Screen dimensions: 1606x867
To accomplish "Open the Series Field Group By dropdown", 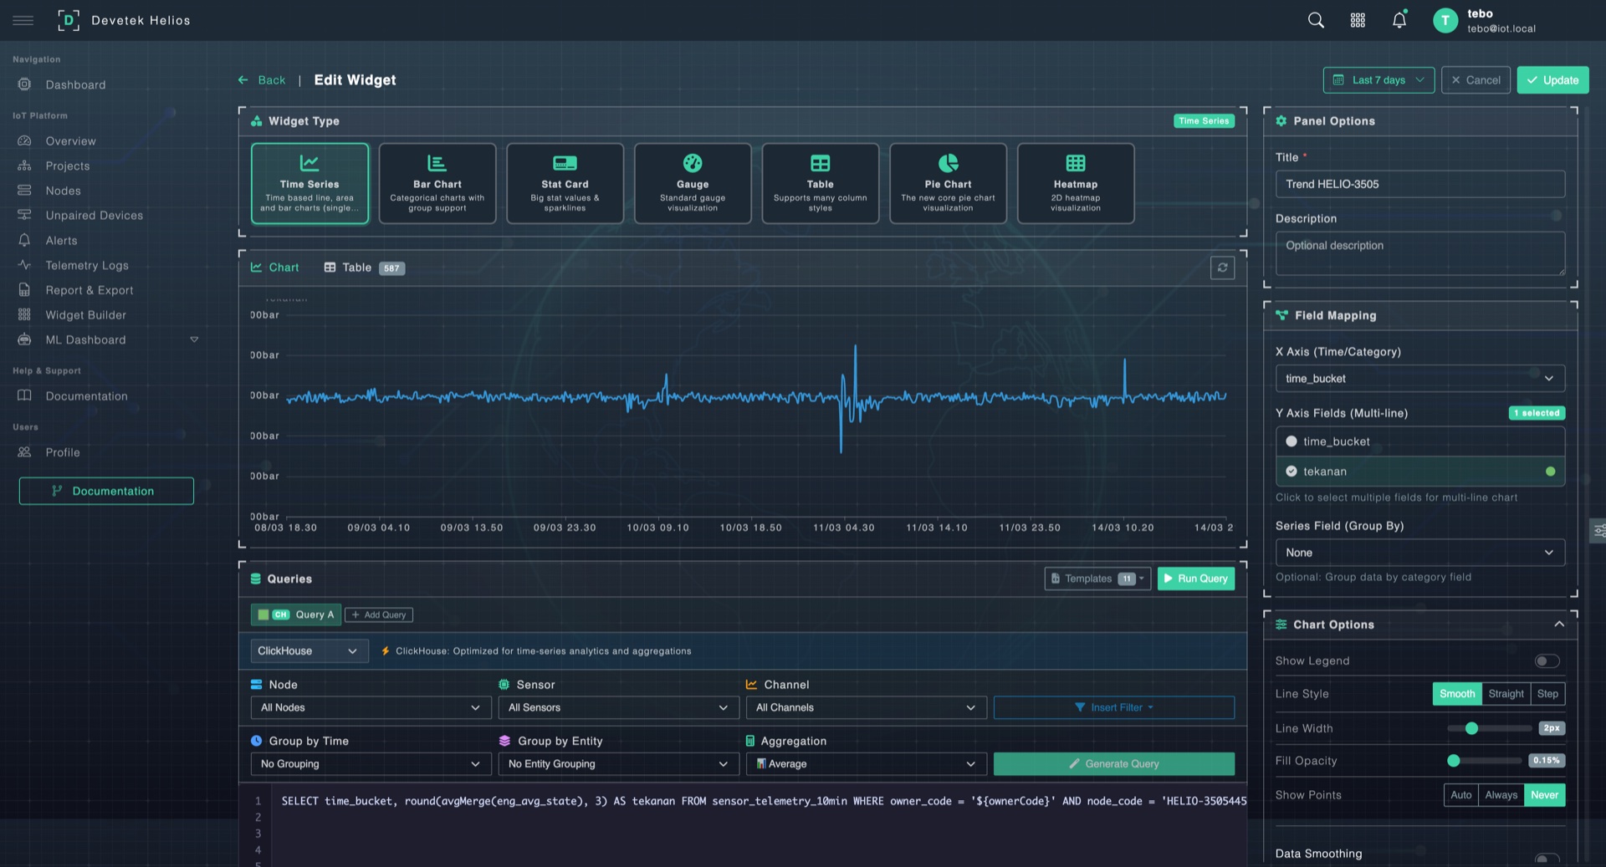I will [x=1419, y=552].
